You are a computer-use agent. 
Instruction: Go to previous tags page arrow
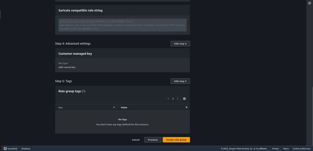[168, 99]
